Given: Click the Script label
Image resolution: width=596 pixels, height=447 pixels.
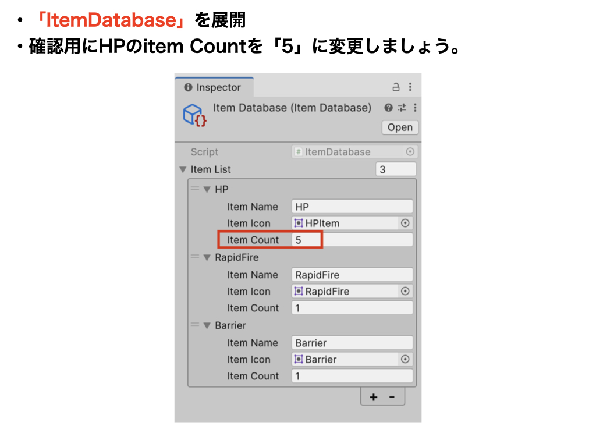Looking at the screenshot, I should pos(204,152).
